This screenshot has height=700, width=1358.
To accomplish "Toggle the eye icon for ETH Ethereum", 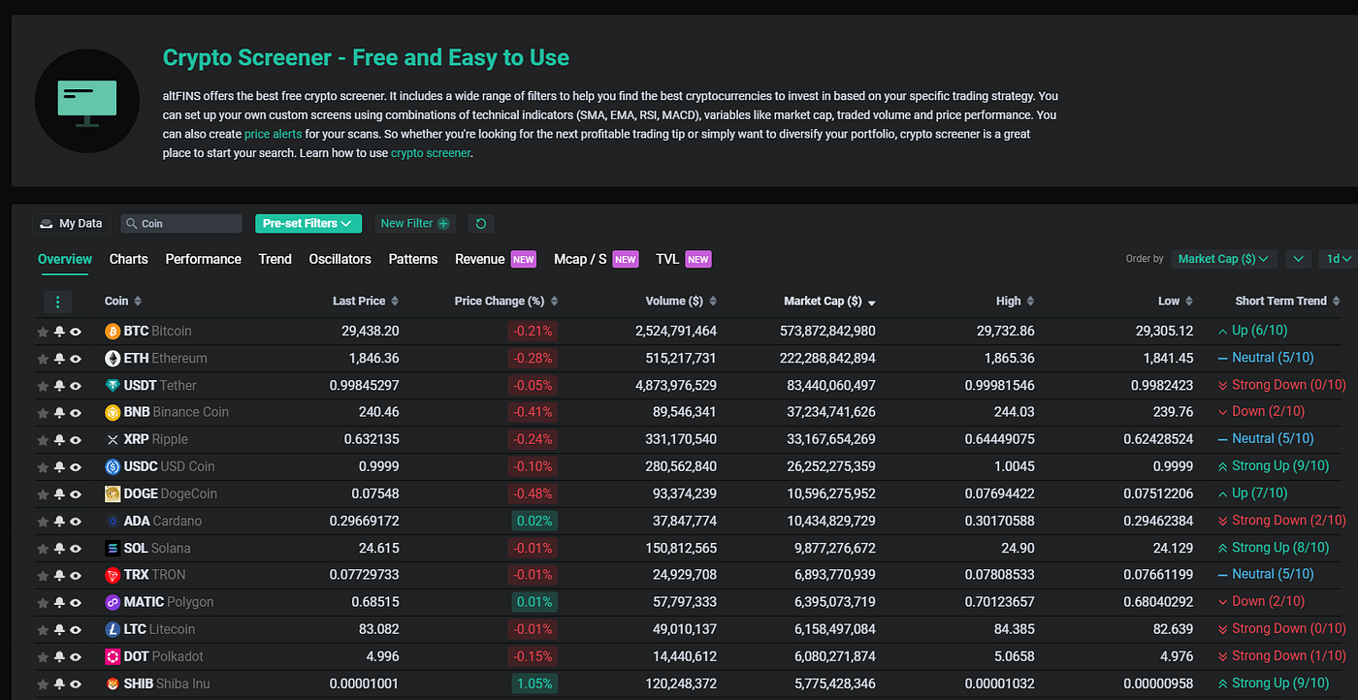I will (76, 359).
